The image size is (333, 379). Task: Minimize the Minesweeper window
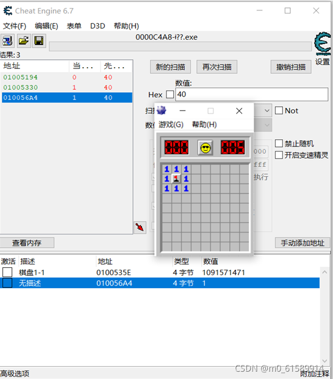[x=182, y=110]
